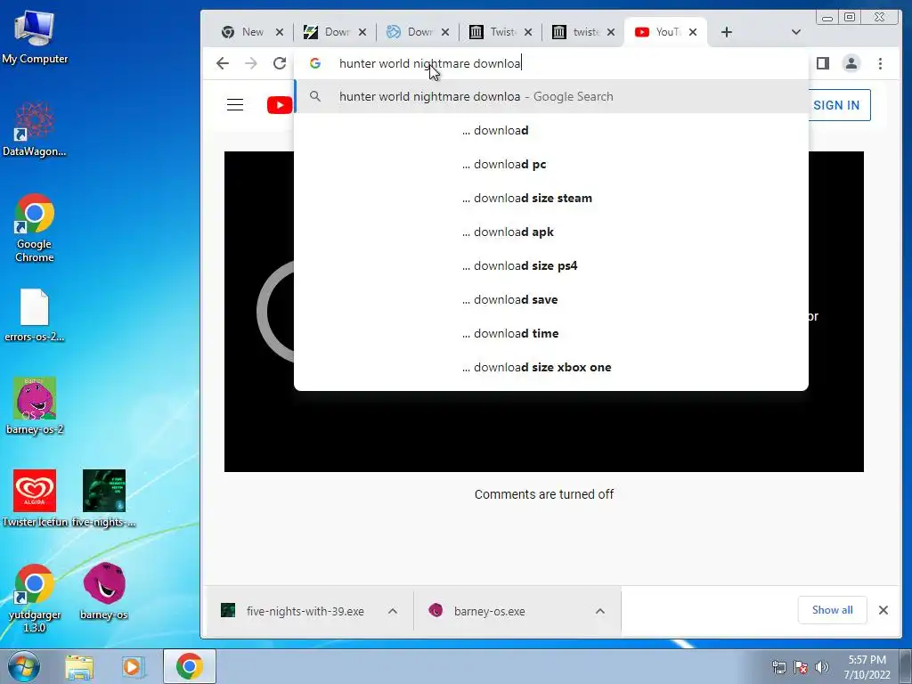Open volume control in system tray
This screenshot has height=684, width=912.
(822, 667)
